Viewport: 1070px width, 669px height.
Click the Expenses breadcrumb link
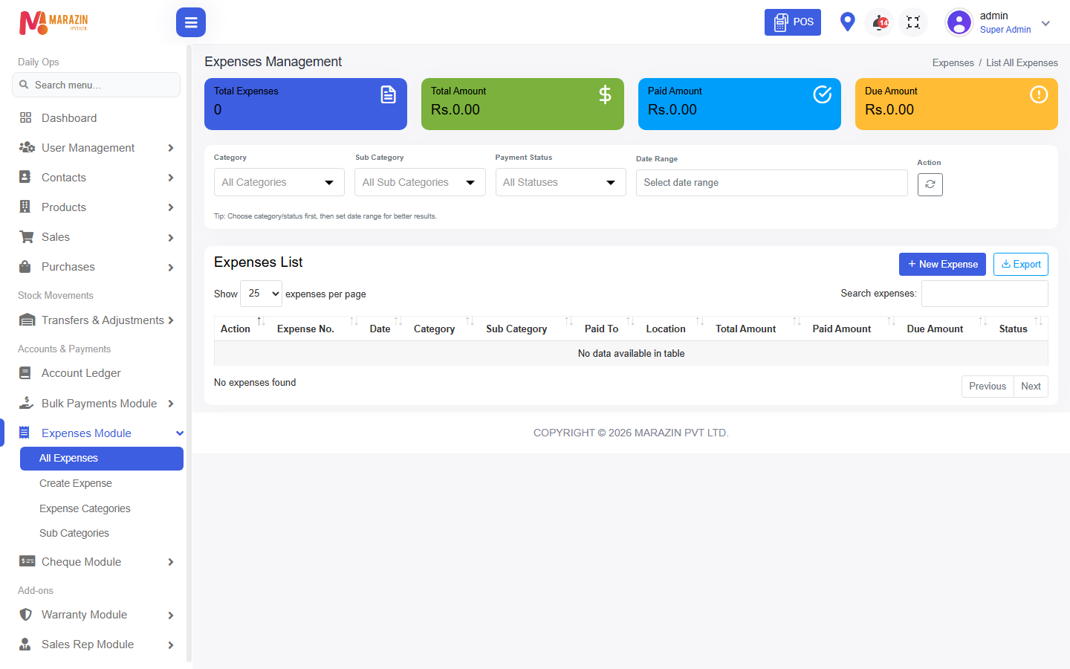click(x=953, y=63)
